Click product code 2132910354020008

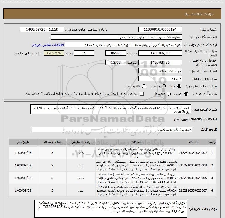coord(193,165)
